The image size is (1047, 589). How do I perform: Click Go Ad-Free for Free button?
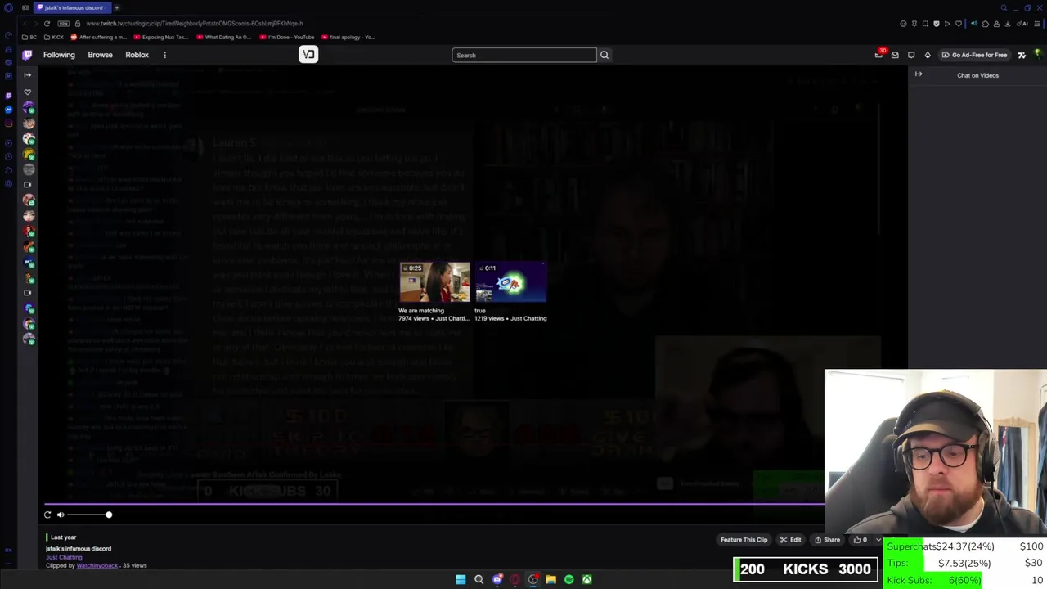[974, 55]
